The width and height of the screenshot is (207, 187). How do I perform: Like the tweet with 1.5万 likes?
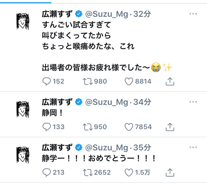[x=129, y=172]
